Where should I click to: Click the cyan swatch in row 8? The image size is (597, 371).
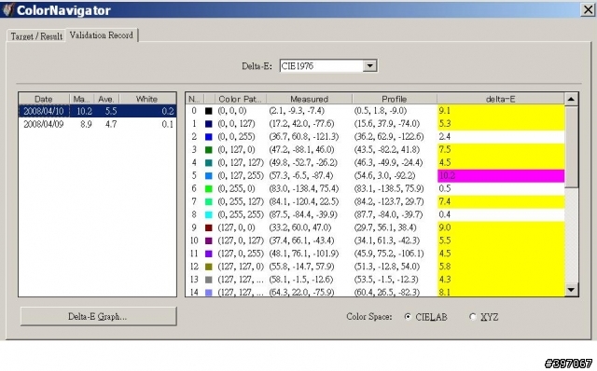pos(209,214)
